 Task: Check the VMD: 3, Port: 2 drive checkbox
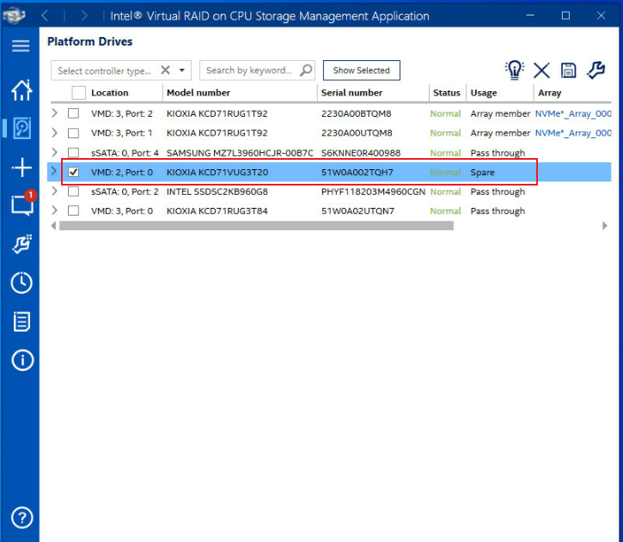click(x=73, y=113)
